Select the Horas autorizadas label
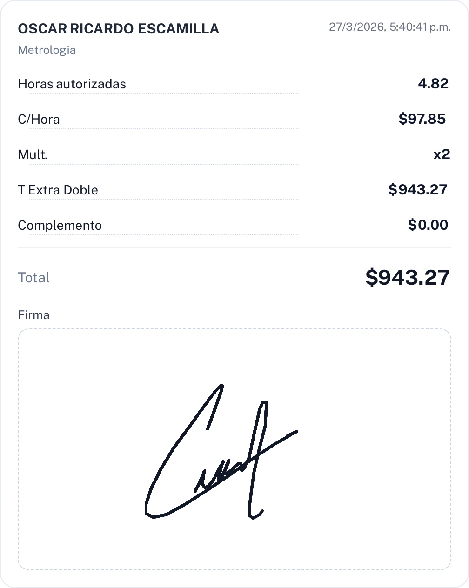Viewport: 469px width, 588px height. tap(72, 84)
